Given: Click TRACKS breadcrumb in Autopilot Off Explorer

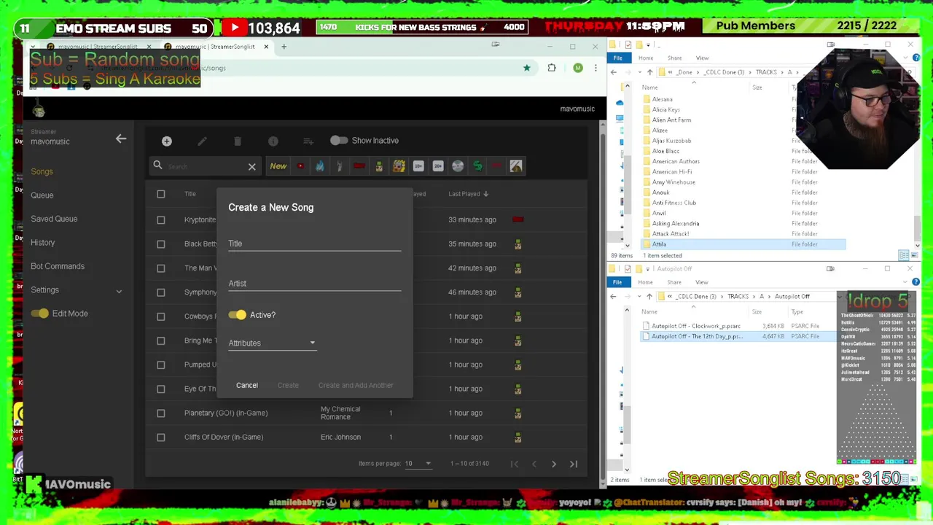Looking at the screenshot, I should tap(738, 297).
